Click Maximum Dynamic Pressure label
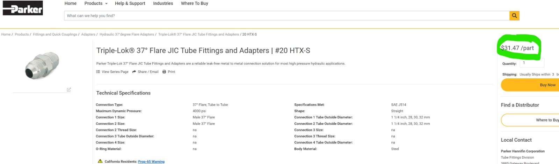559x164 pixels. point(119,111)
